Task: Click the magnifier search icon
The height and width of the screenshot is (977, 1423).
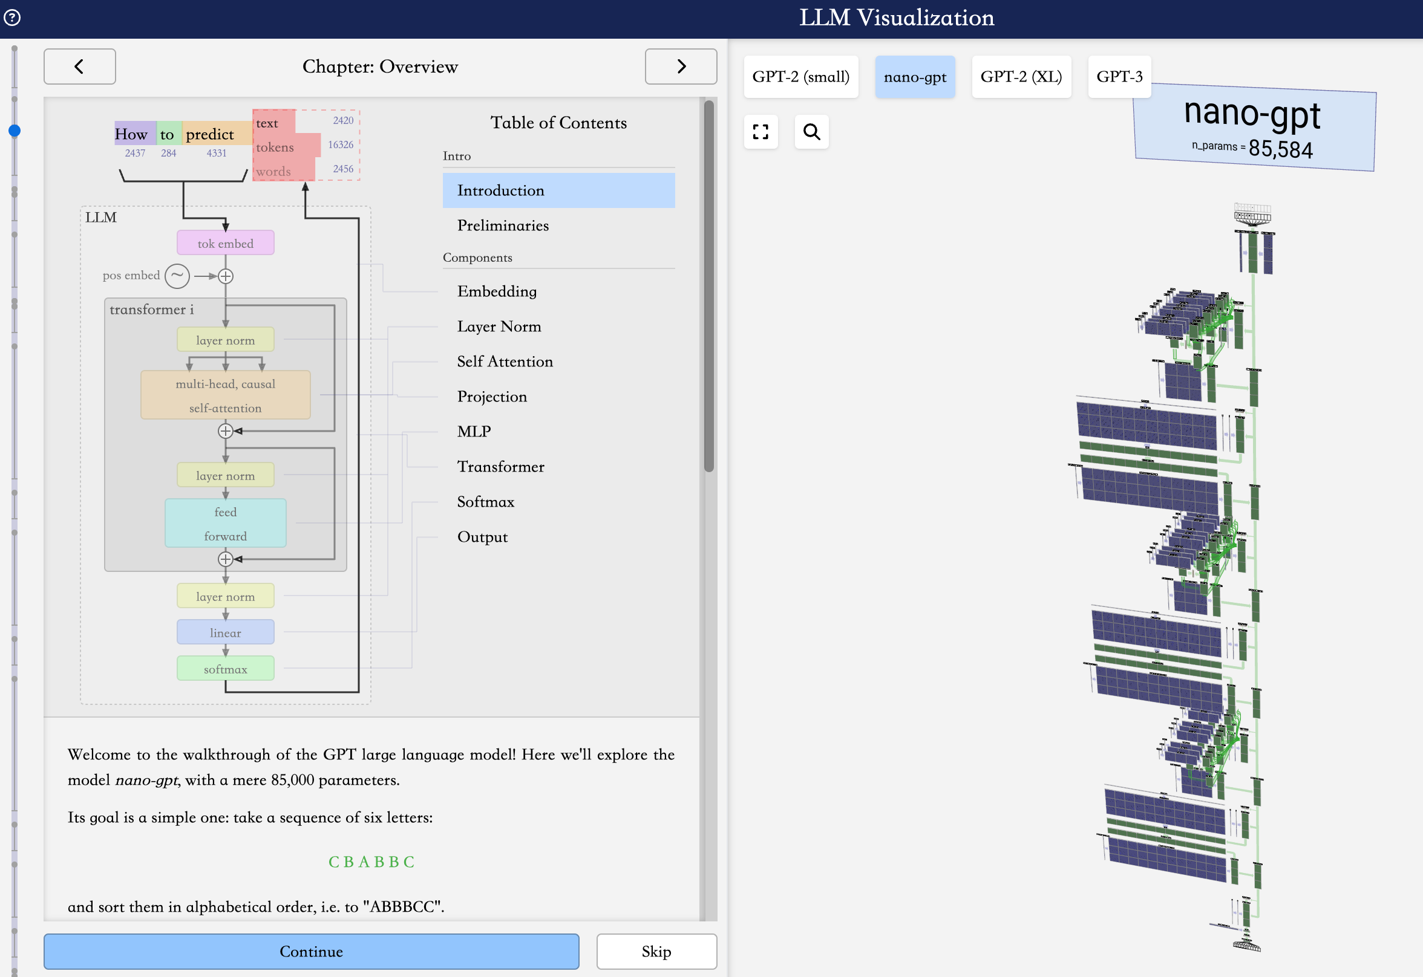Action: pyautogui.click(x=811, y=132)
